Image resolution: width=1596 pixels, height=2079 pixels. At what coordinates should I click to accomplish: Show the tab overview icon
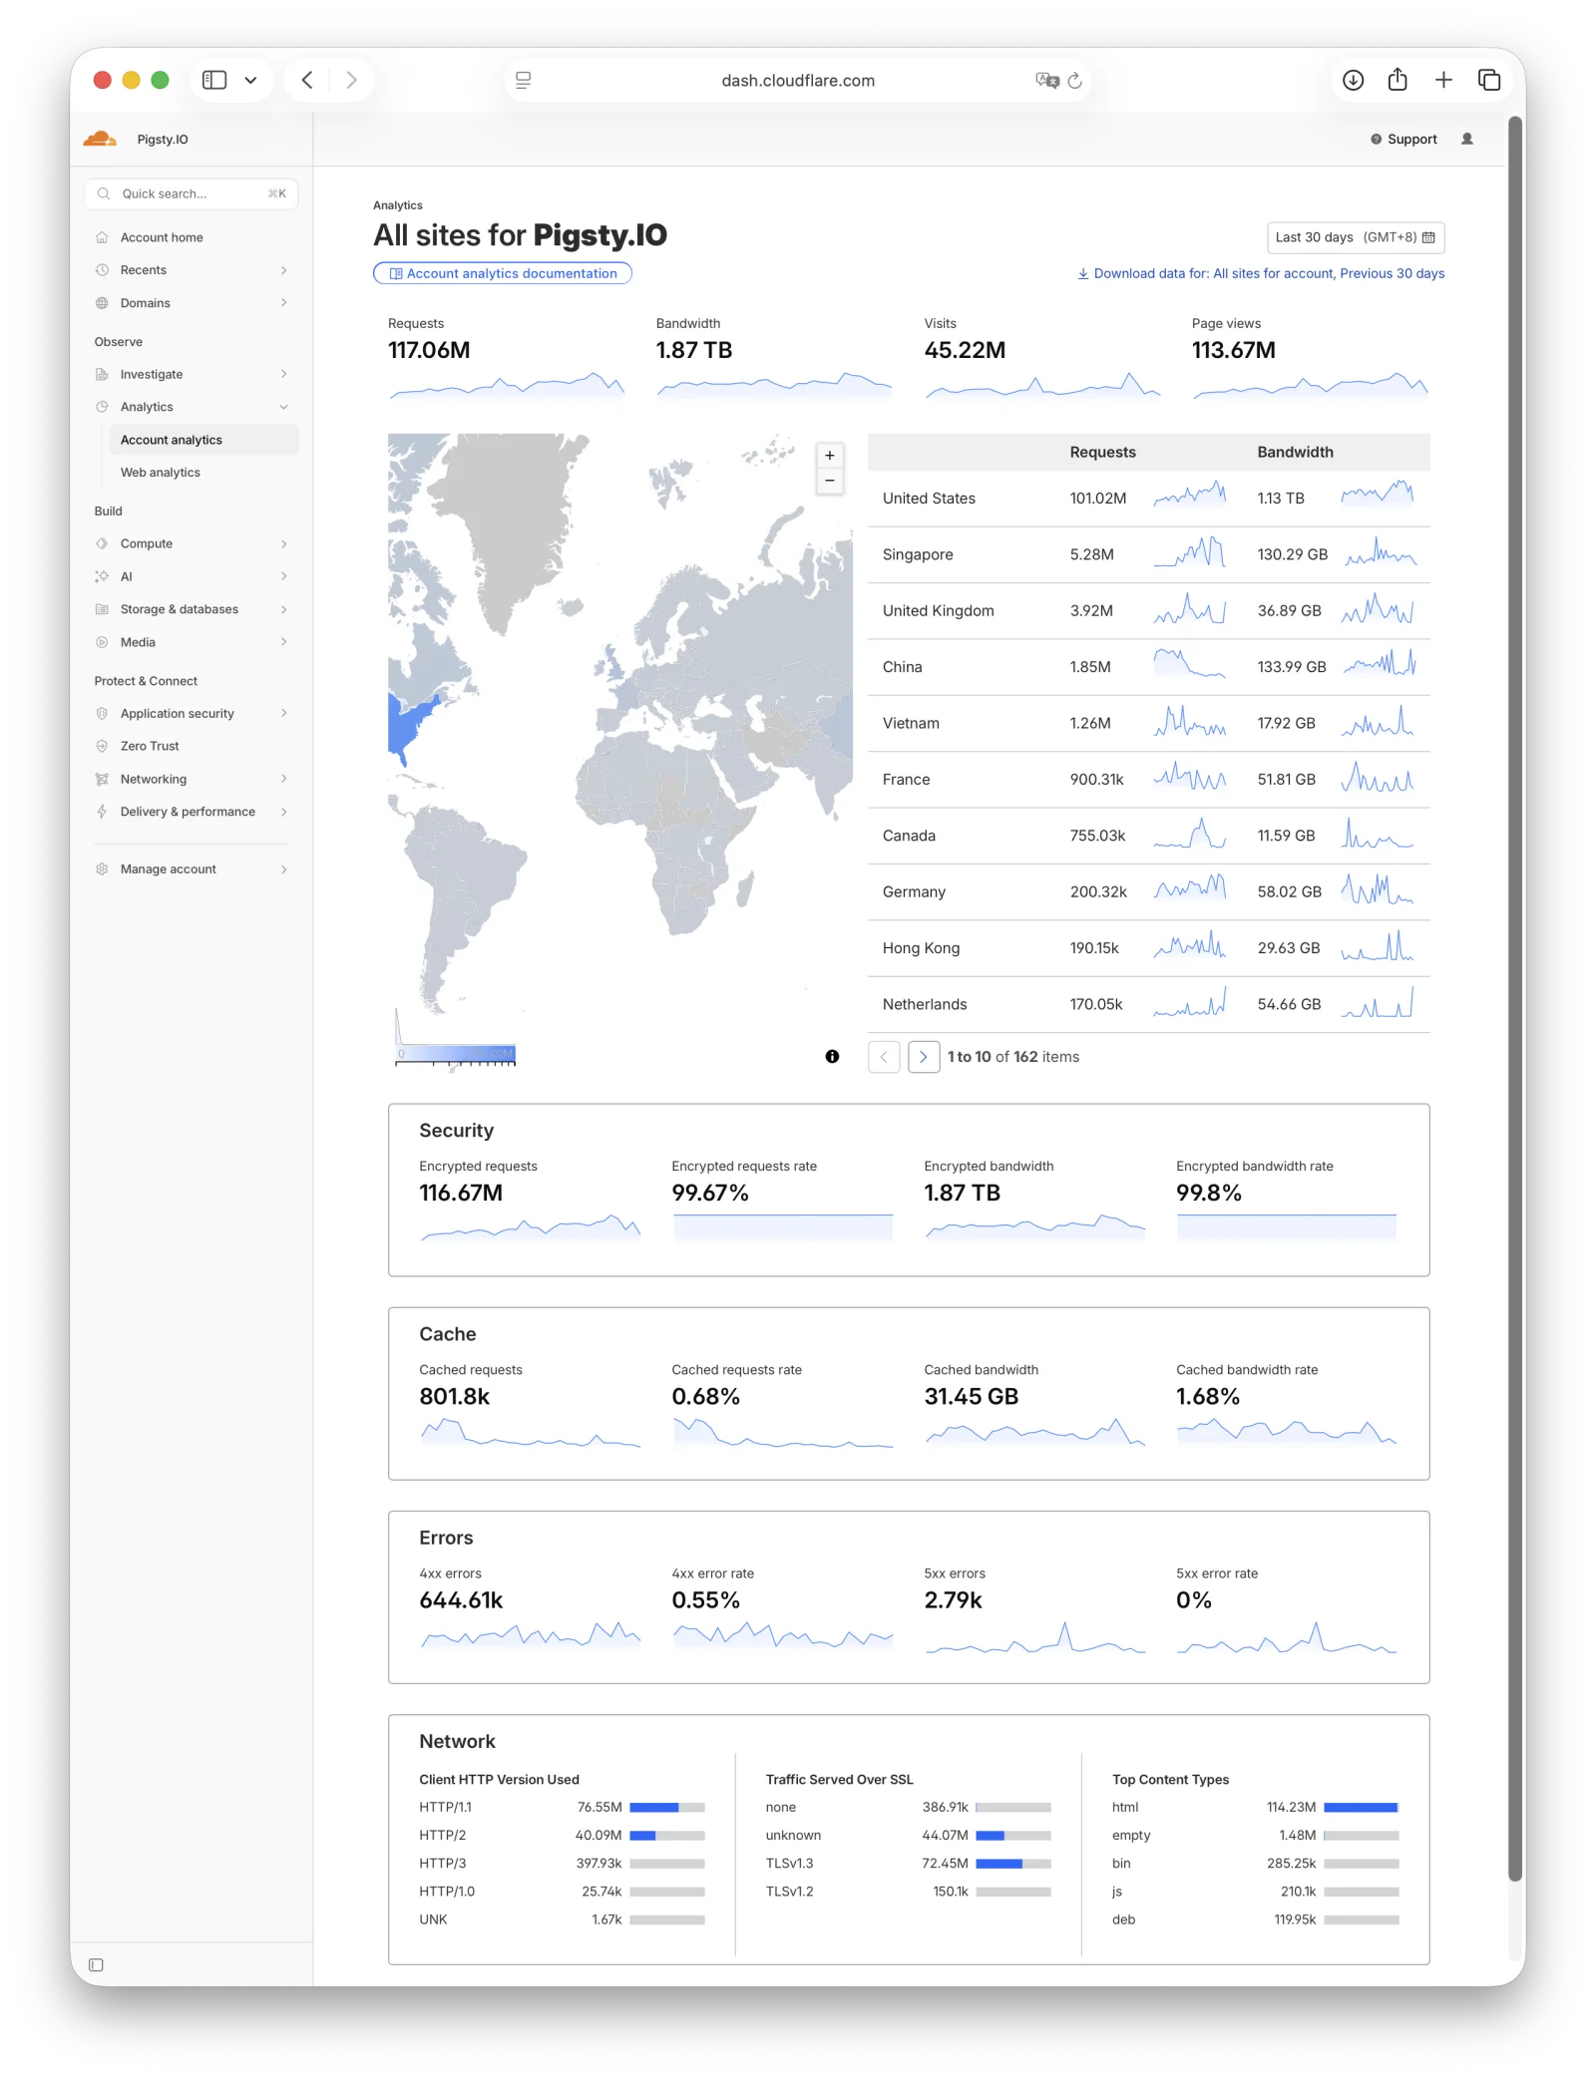pos(1489,80)
